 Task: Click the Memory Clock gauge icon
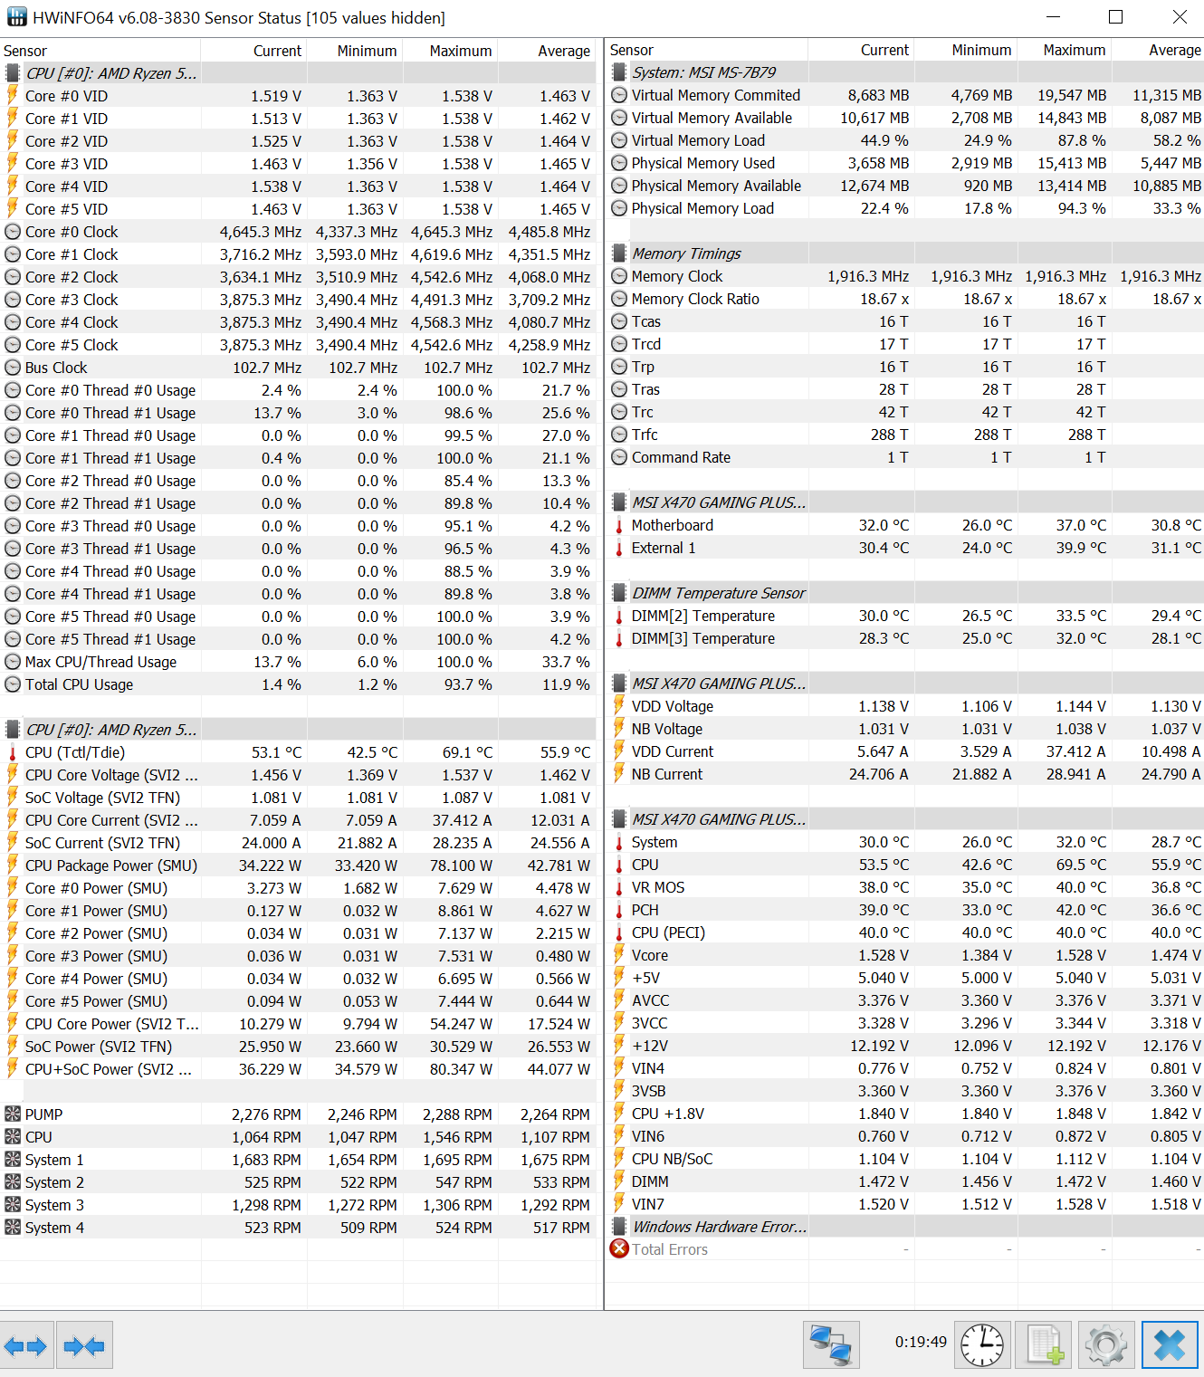[x=619, y=276]
